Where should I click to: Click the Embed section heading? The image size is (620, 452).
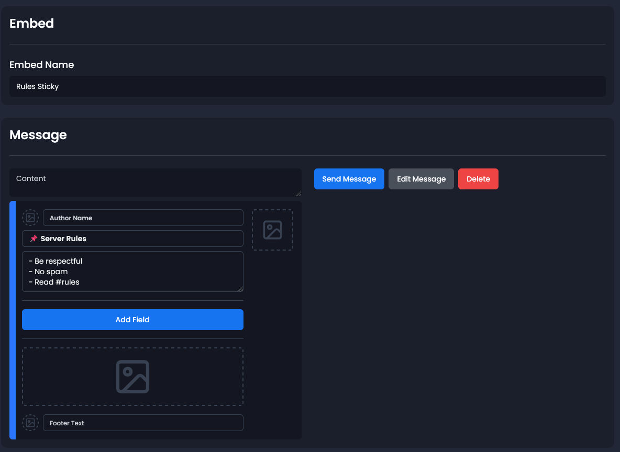click(x=31, y=23)
